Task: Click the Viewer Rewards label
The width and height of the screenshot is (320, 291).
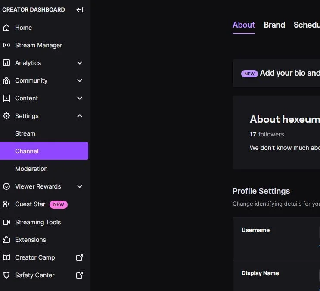Action: [38, 186]
